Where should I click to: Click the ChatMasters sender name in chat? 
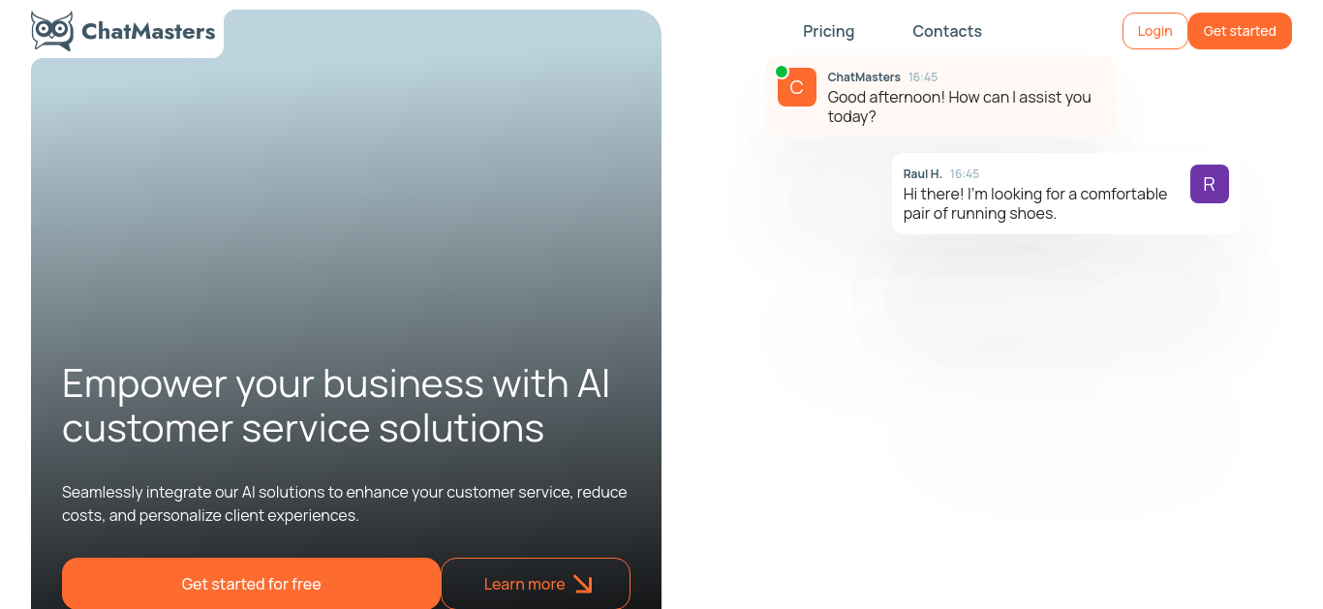click(864, 76)
